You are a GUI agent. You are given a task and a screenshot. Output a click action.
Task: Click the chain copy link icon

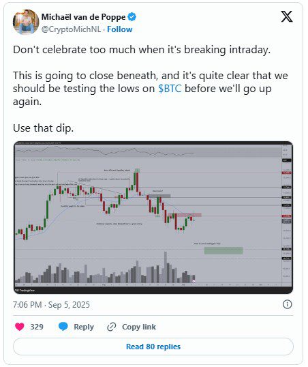pos(111,327)
